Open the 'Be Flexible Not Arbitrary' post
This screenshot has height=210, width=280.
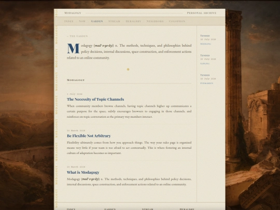(89, 136)
